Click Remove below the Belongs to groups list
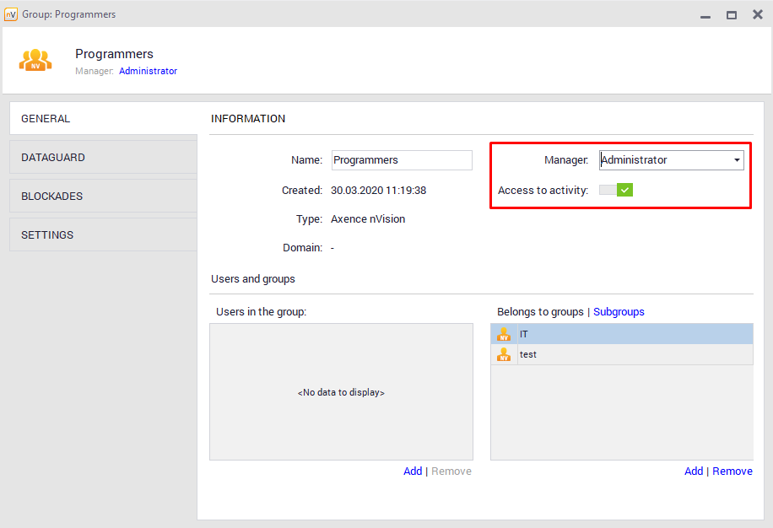 [x=732, y=471]
